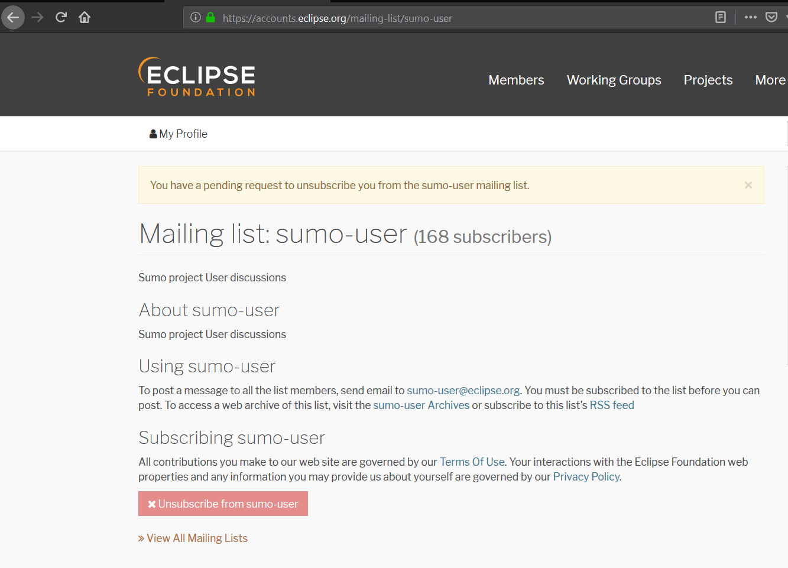Viewport: 788px width, 568px height.
Task: Follow the View All Mailing Lists link
Action: (193, 538)
